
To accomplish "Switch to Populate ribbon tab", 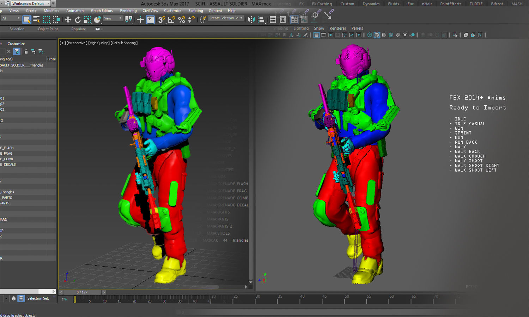I will coord(79,29).
